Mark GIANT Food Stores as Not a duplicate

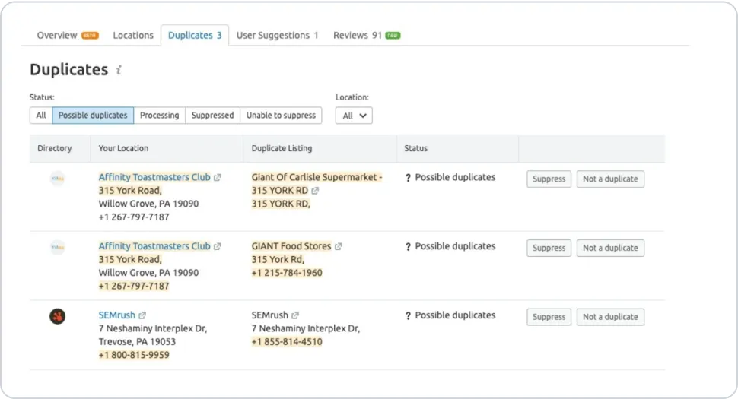610,249
